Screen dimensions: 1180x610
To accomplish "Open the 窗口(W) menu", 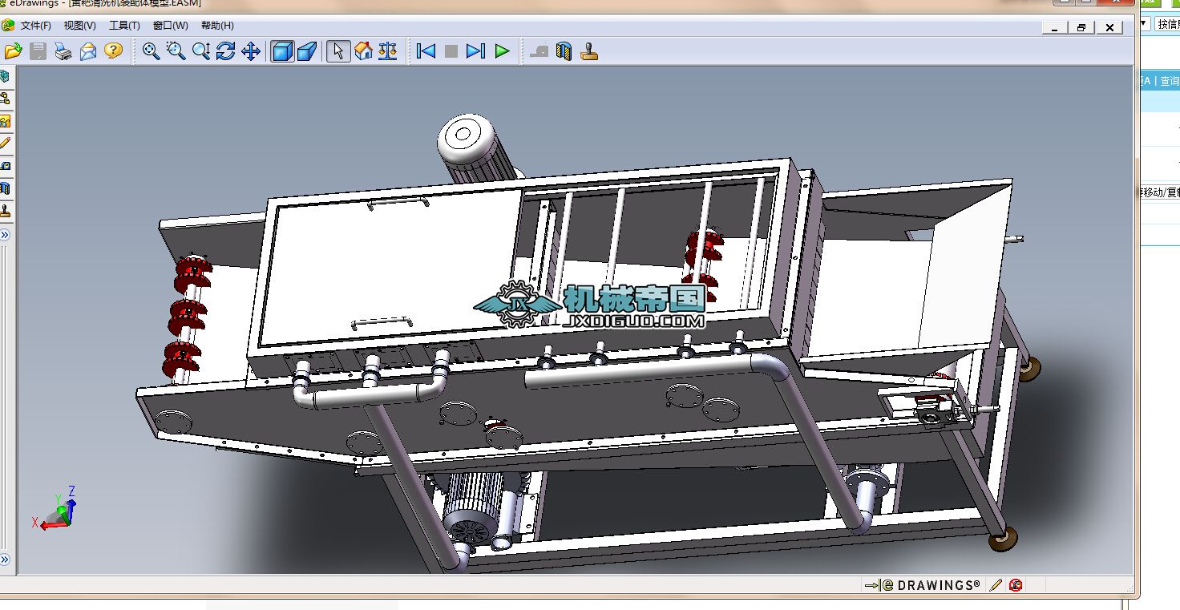I will pyautogui.click(x=170, y=26).
